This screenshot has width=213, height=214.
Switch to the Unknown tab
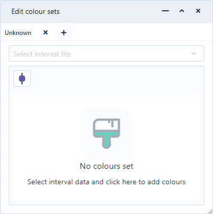click(x=18, y=33)
